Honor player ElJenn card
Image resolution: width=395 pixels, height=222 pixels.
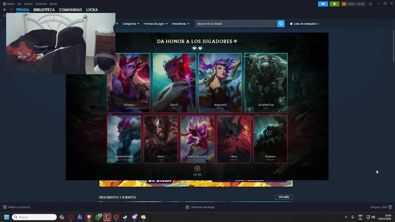[128, 83]
